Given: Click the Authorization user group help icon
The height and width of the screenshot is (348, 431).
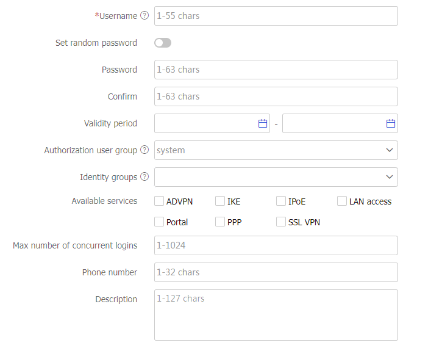Looking at the screenshot, I should 144,150.
